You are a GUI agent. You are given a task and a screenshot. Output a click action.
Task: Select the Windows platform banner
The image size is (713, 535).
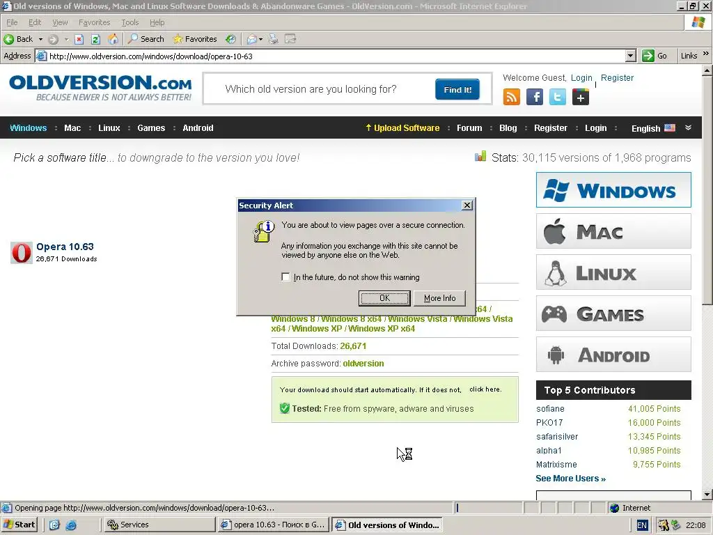613,189
